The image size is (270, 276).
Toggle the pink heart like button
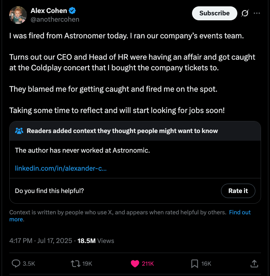pyautogui.click(x=135, y=264)
